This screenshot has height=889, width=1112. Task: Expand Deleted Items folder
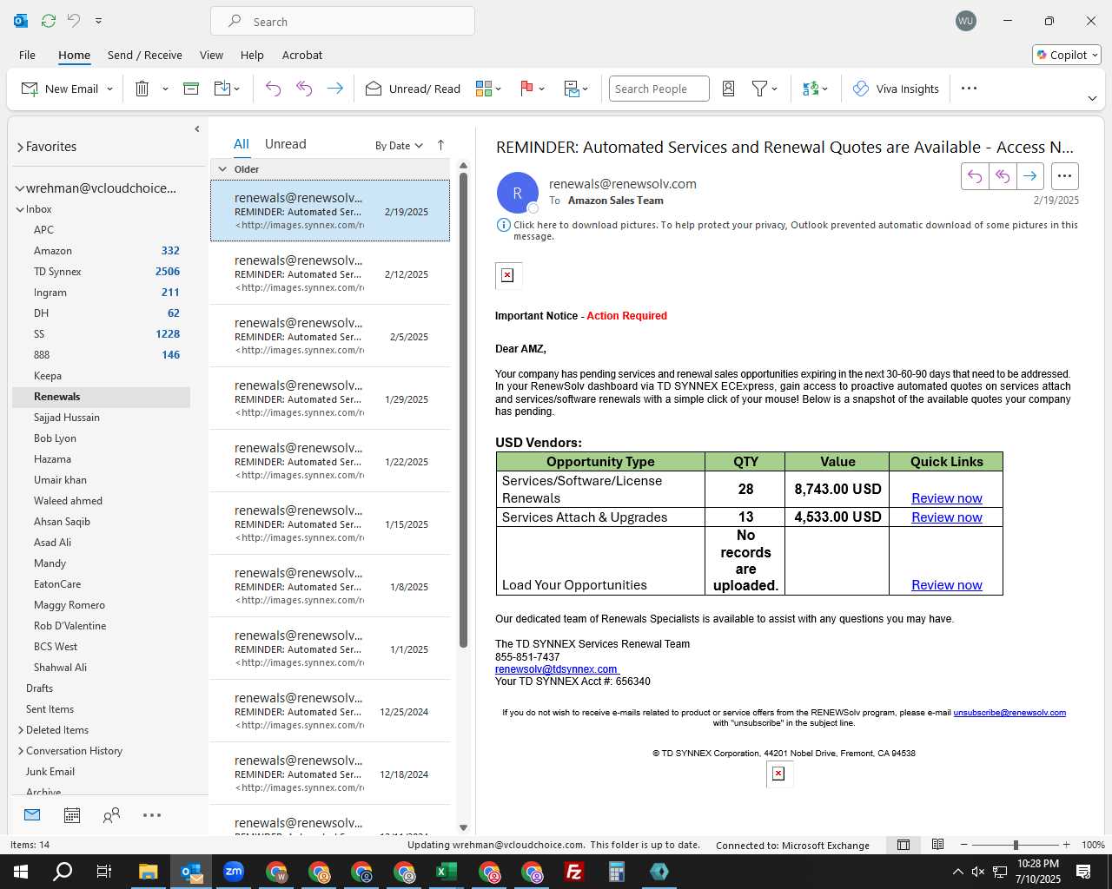[21, 730]
